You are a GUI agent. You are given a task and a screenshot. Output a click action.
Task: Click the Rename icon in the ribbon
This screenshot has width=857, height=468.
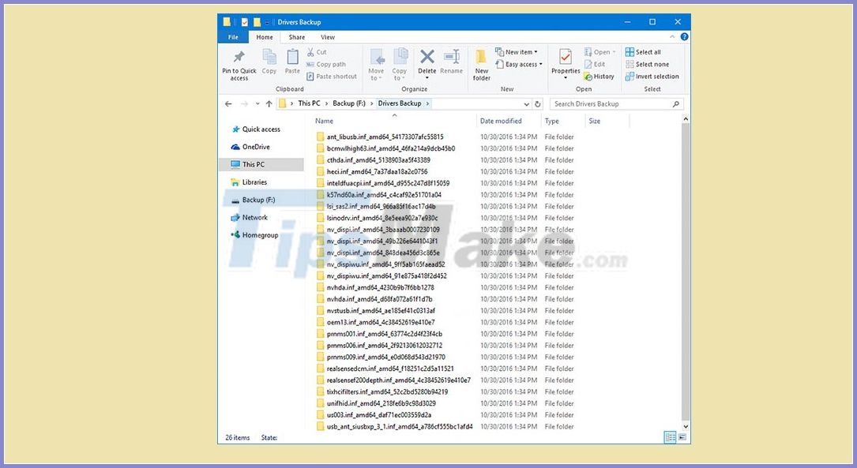pyautogui.click(x=451, y=63)
